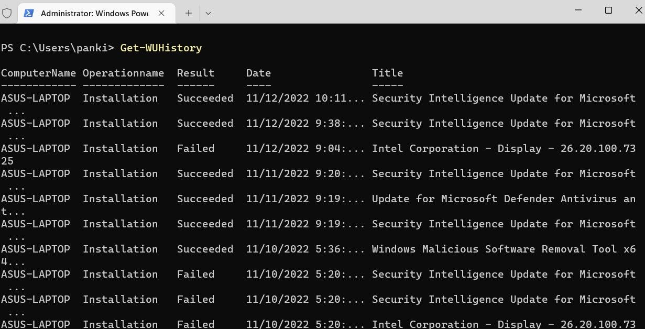Click Update for Microsoft Defender Antivirus entry
The image size is (645, 329).
[504, 199]
